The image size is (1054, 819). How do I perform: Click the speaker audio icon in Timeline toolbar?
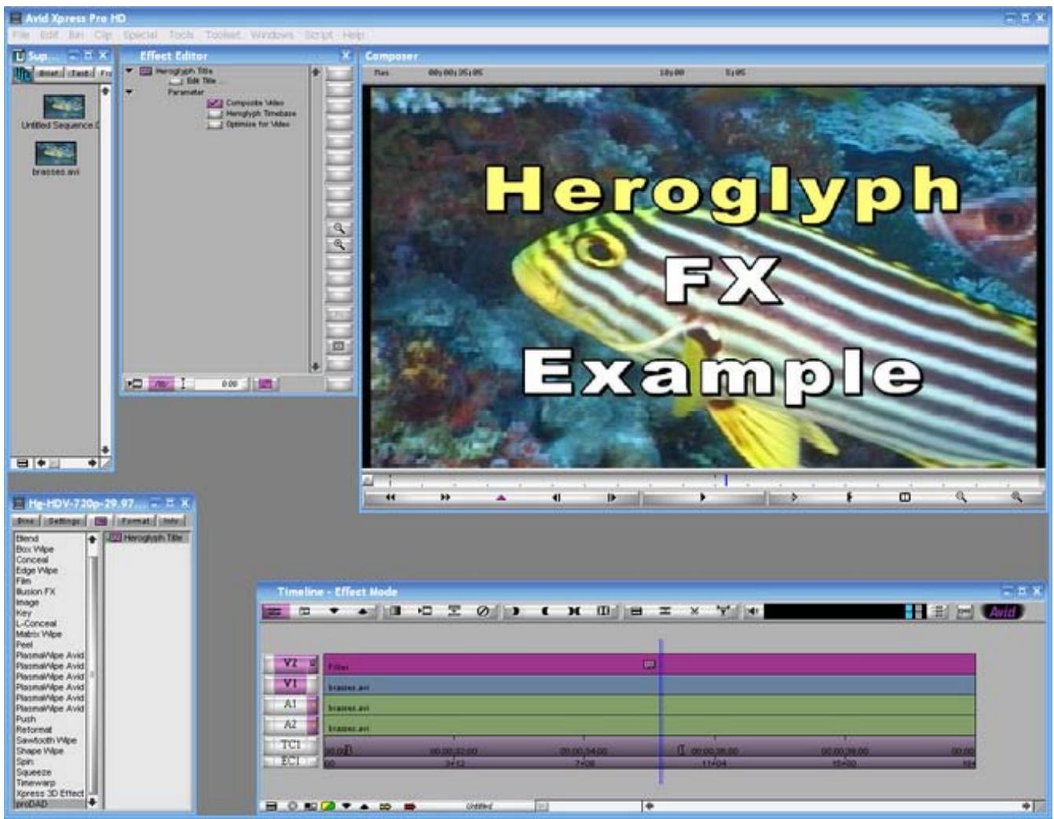pos(752,611)
